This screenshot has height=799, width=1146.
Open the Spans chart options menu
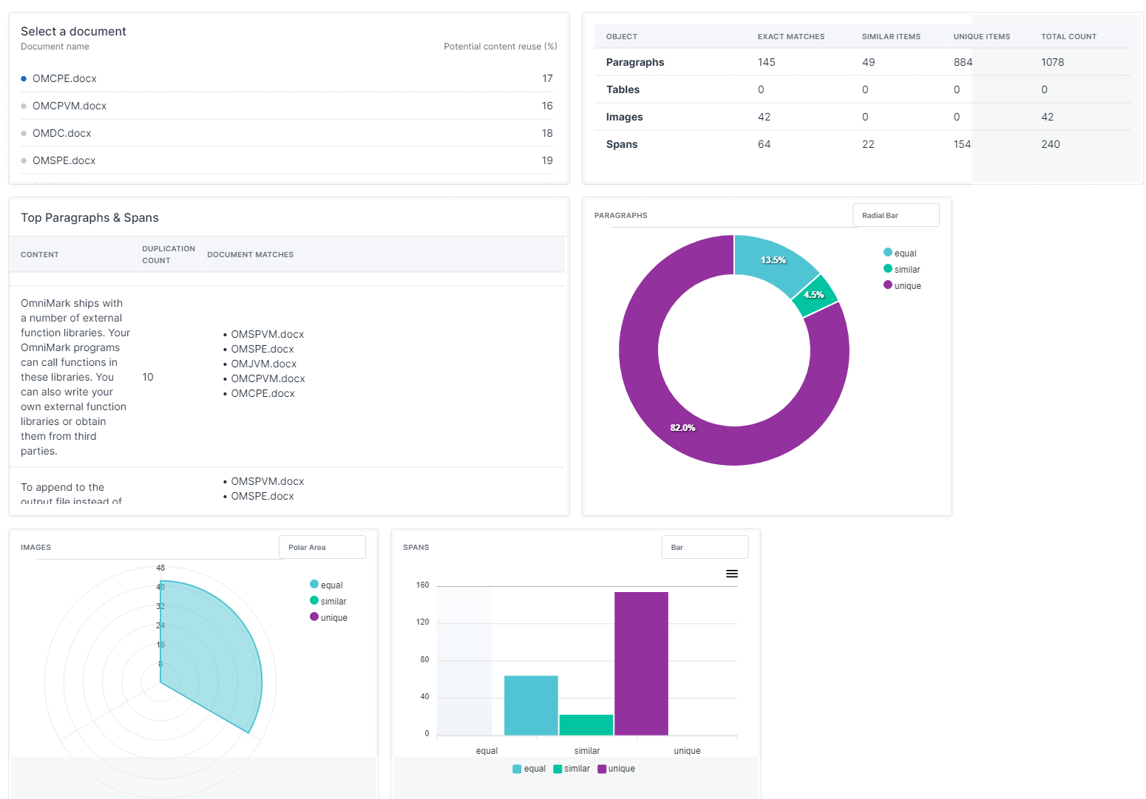pos(732,574)
